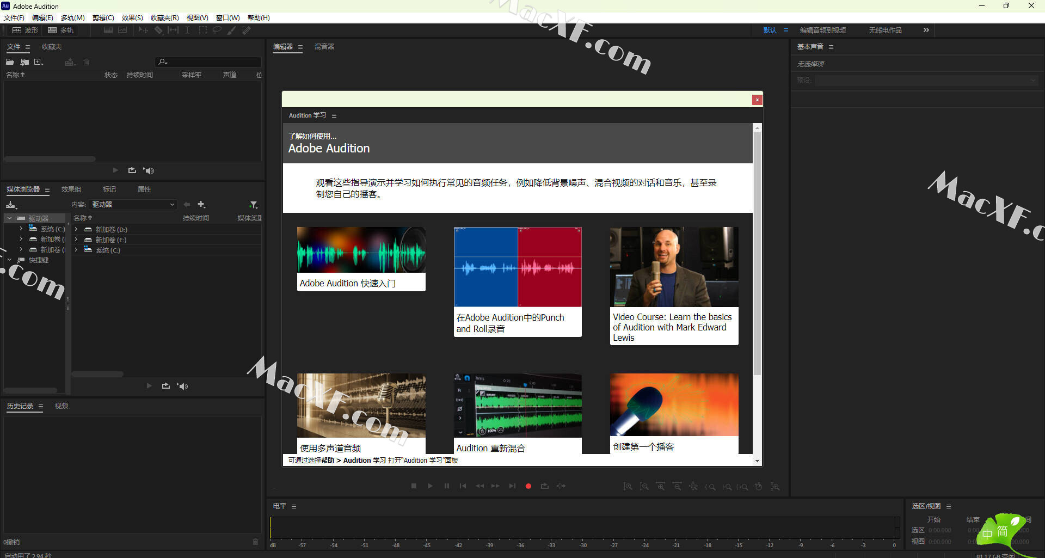Toggle Skip Selection in transport bar
The height and width of the screenshot is (558, 1045).
[561, 486]
